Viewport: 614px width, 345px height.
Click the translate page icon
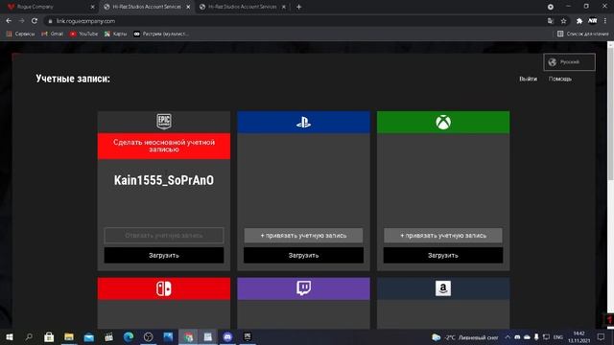pyautogui.click(x=551, y=21)
